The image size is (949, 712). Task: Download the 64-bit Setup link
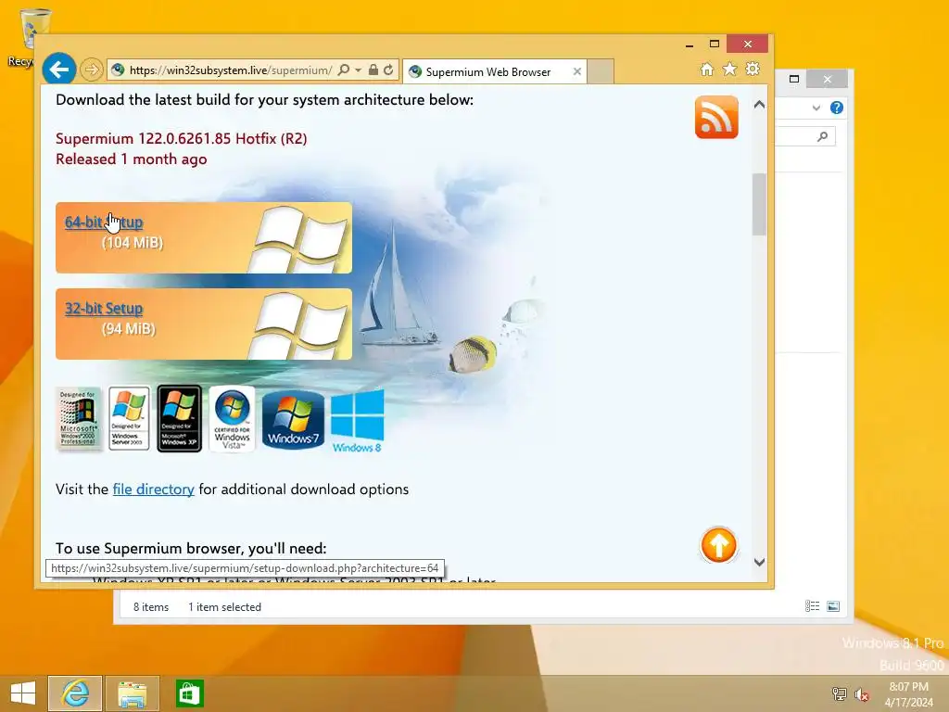click(104, 222)
